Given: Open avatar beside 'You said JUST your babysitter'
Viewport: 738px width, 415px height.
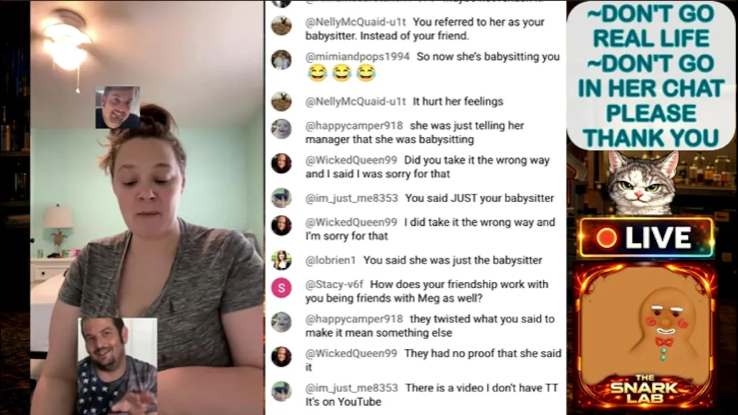Looking at the screenshot, I should pyautogui.click(x=281, y=198).
